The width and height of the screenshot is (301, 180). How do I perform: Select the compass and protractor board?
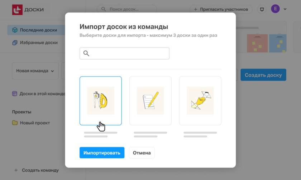(100, 101)
